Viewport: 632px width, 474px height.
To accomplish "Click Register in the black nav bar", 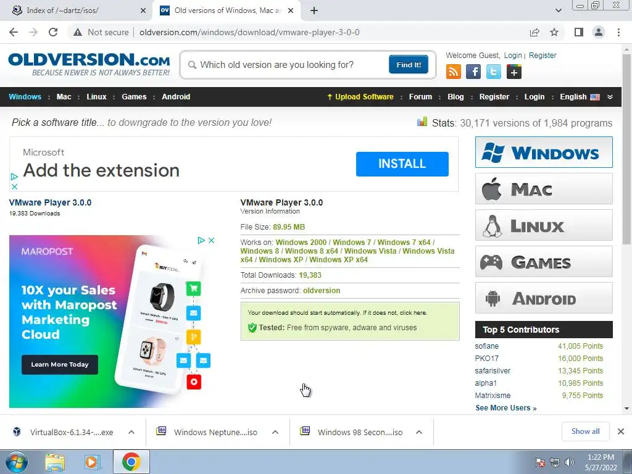I will (494, 97).
